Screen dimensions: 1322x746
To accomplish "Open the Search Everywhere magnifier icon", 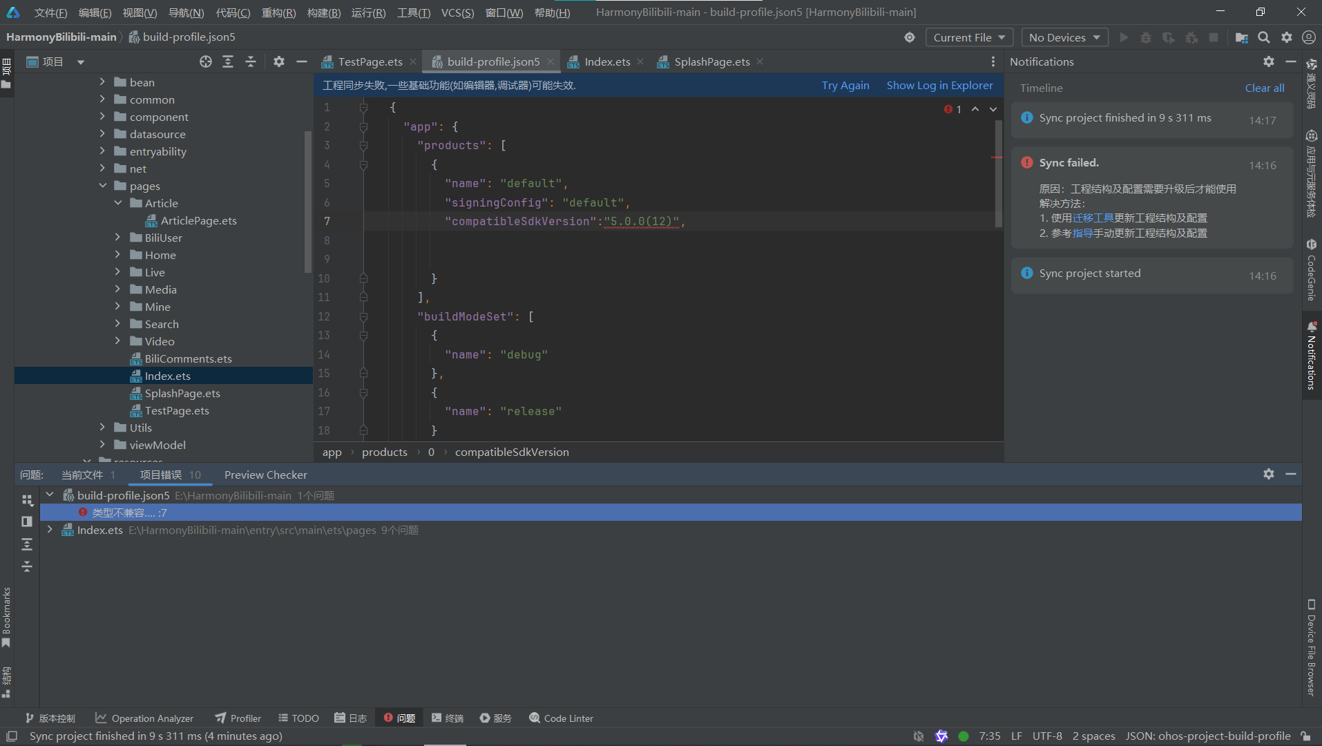I will click(1264, 37).
